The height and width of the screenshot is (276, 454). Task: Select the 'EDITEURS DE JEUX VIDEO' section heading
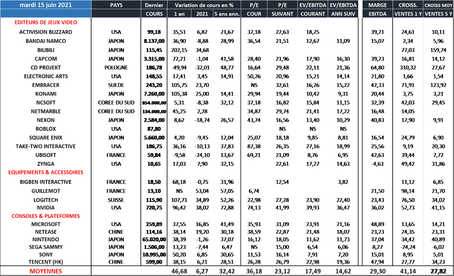click(x=46, y=22)
